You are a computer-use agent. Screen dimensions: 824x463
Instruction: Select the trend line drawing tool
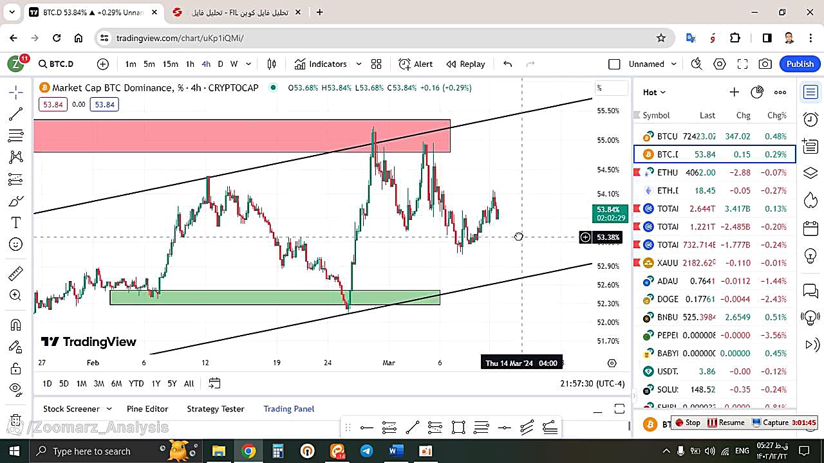pos(16,114)
